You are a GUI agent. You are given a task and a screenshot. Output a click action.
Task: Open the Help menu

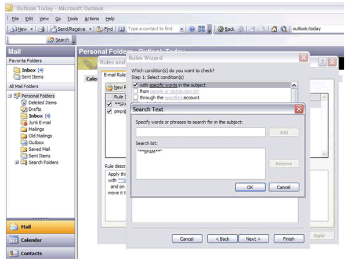[110, 19]
